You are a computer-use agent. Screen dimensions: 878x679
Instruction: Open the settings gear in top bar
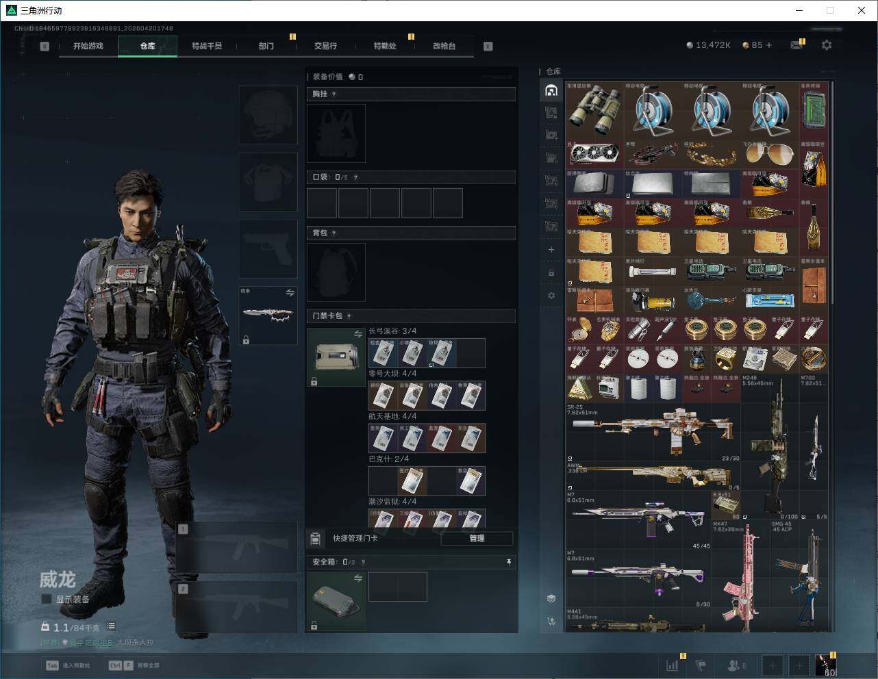[827, 45]
